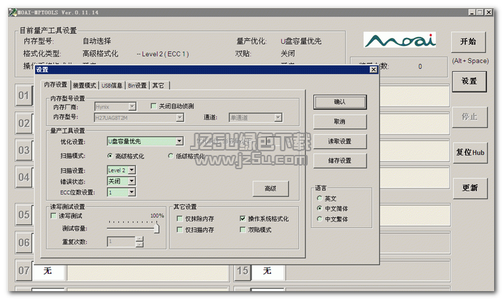Click the port 05 slot button
This screenshot has height=299, width=502.
click(x=24, y=214)
